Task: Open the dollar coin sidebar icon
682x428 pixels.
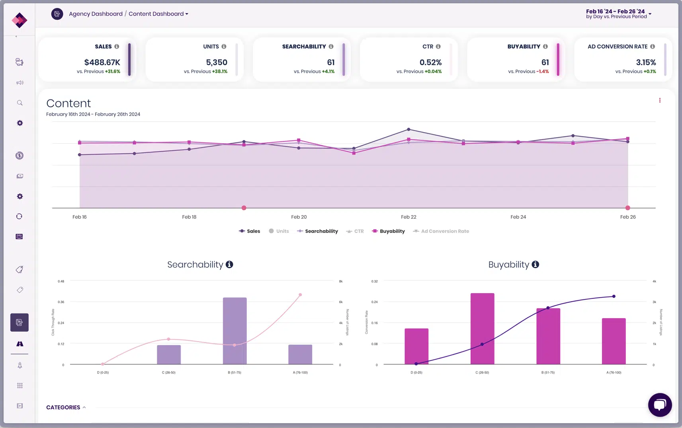Action: pyautogui.click(x=20, y=156)
